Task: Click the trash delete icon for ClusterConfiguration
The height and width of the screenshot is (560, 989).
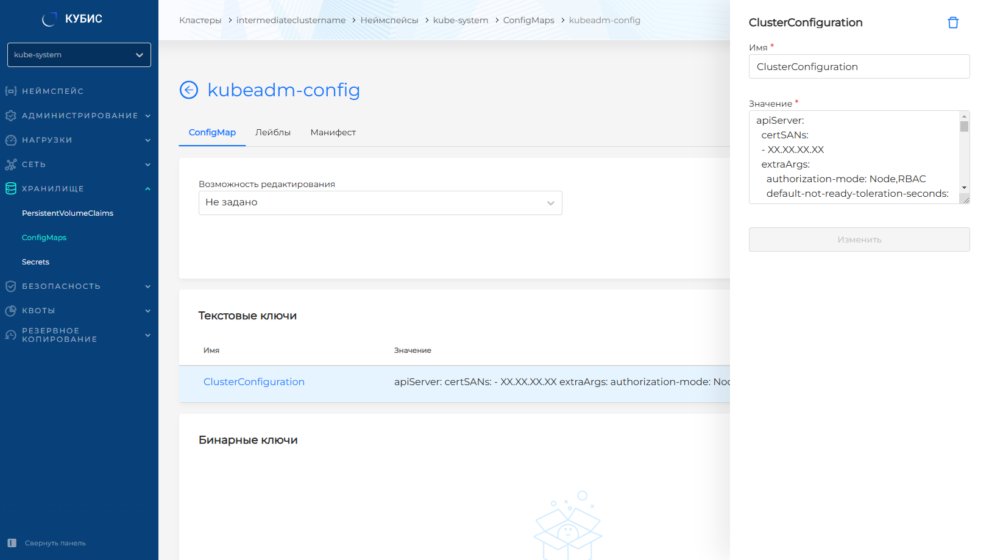Action: click(953, 23)
